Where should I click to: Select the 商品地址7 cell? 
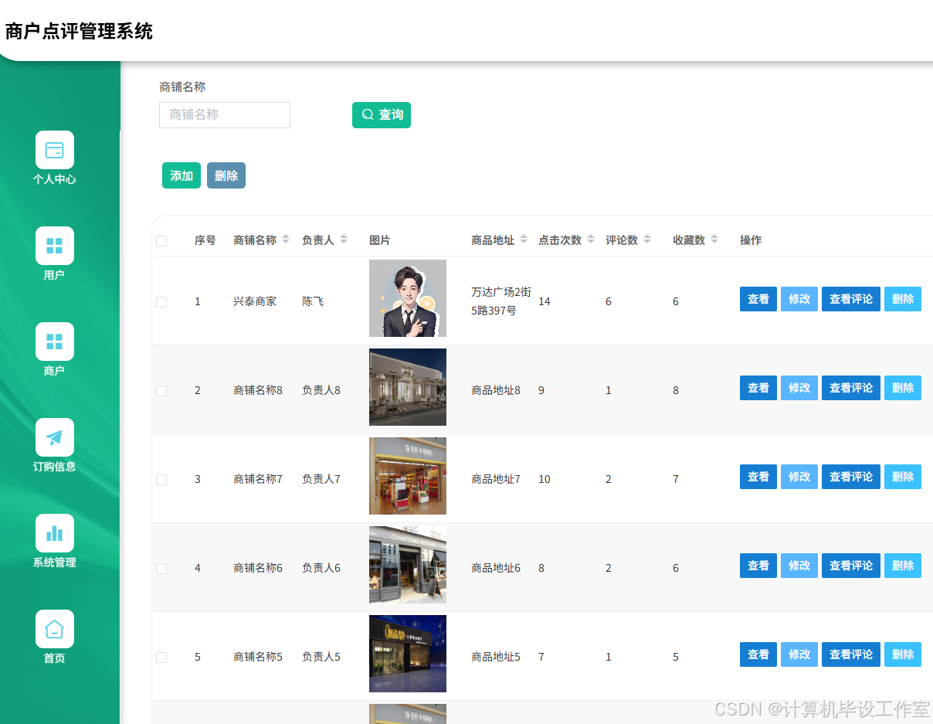[x=496, y=479]
